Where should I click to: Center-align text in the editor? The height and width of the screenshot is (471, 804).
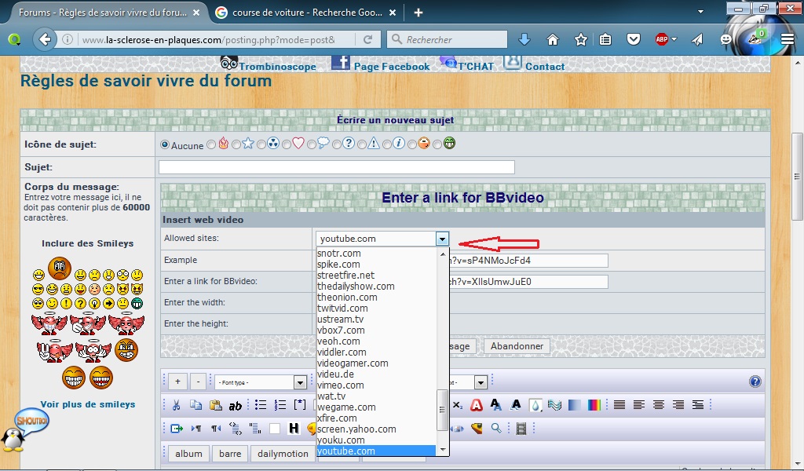pyautogui.click(x=659, y=405)
